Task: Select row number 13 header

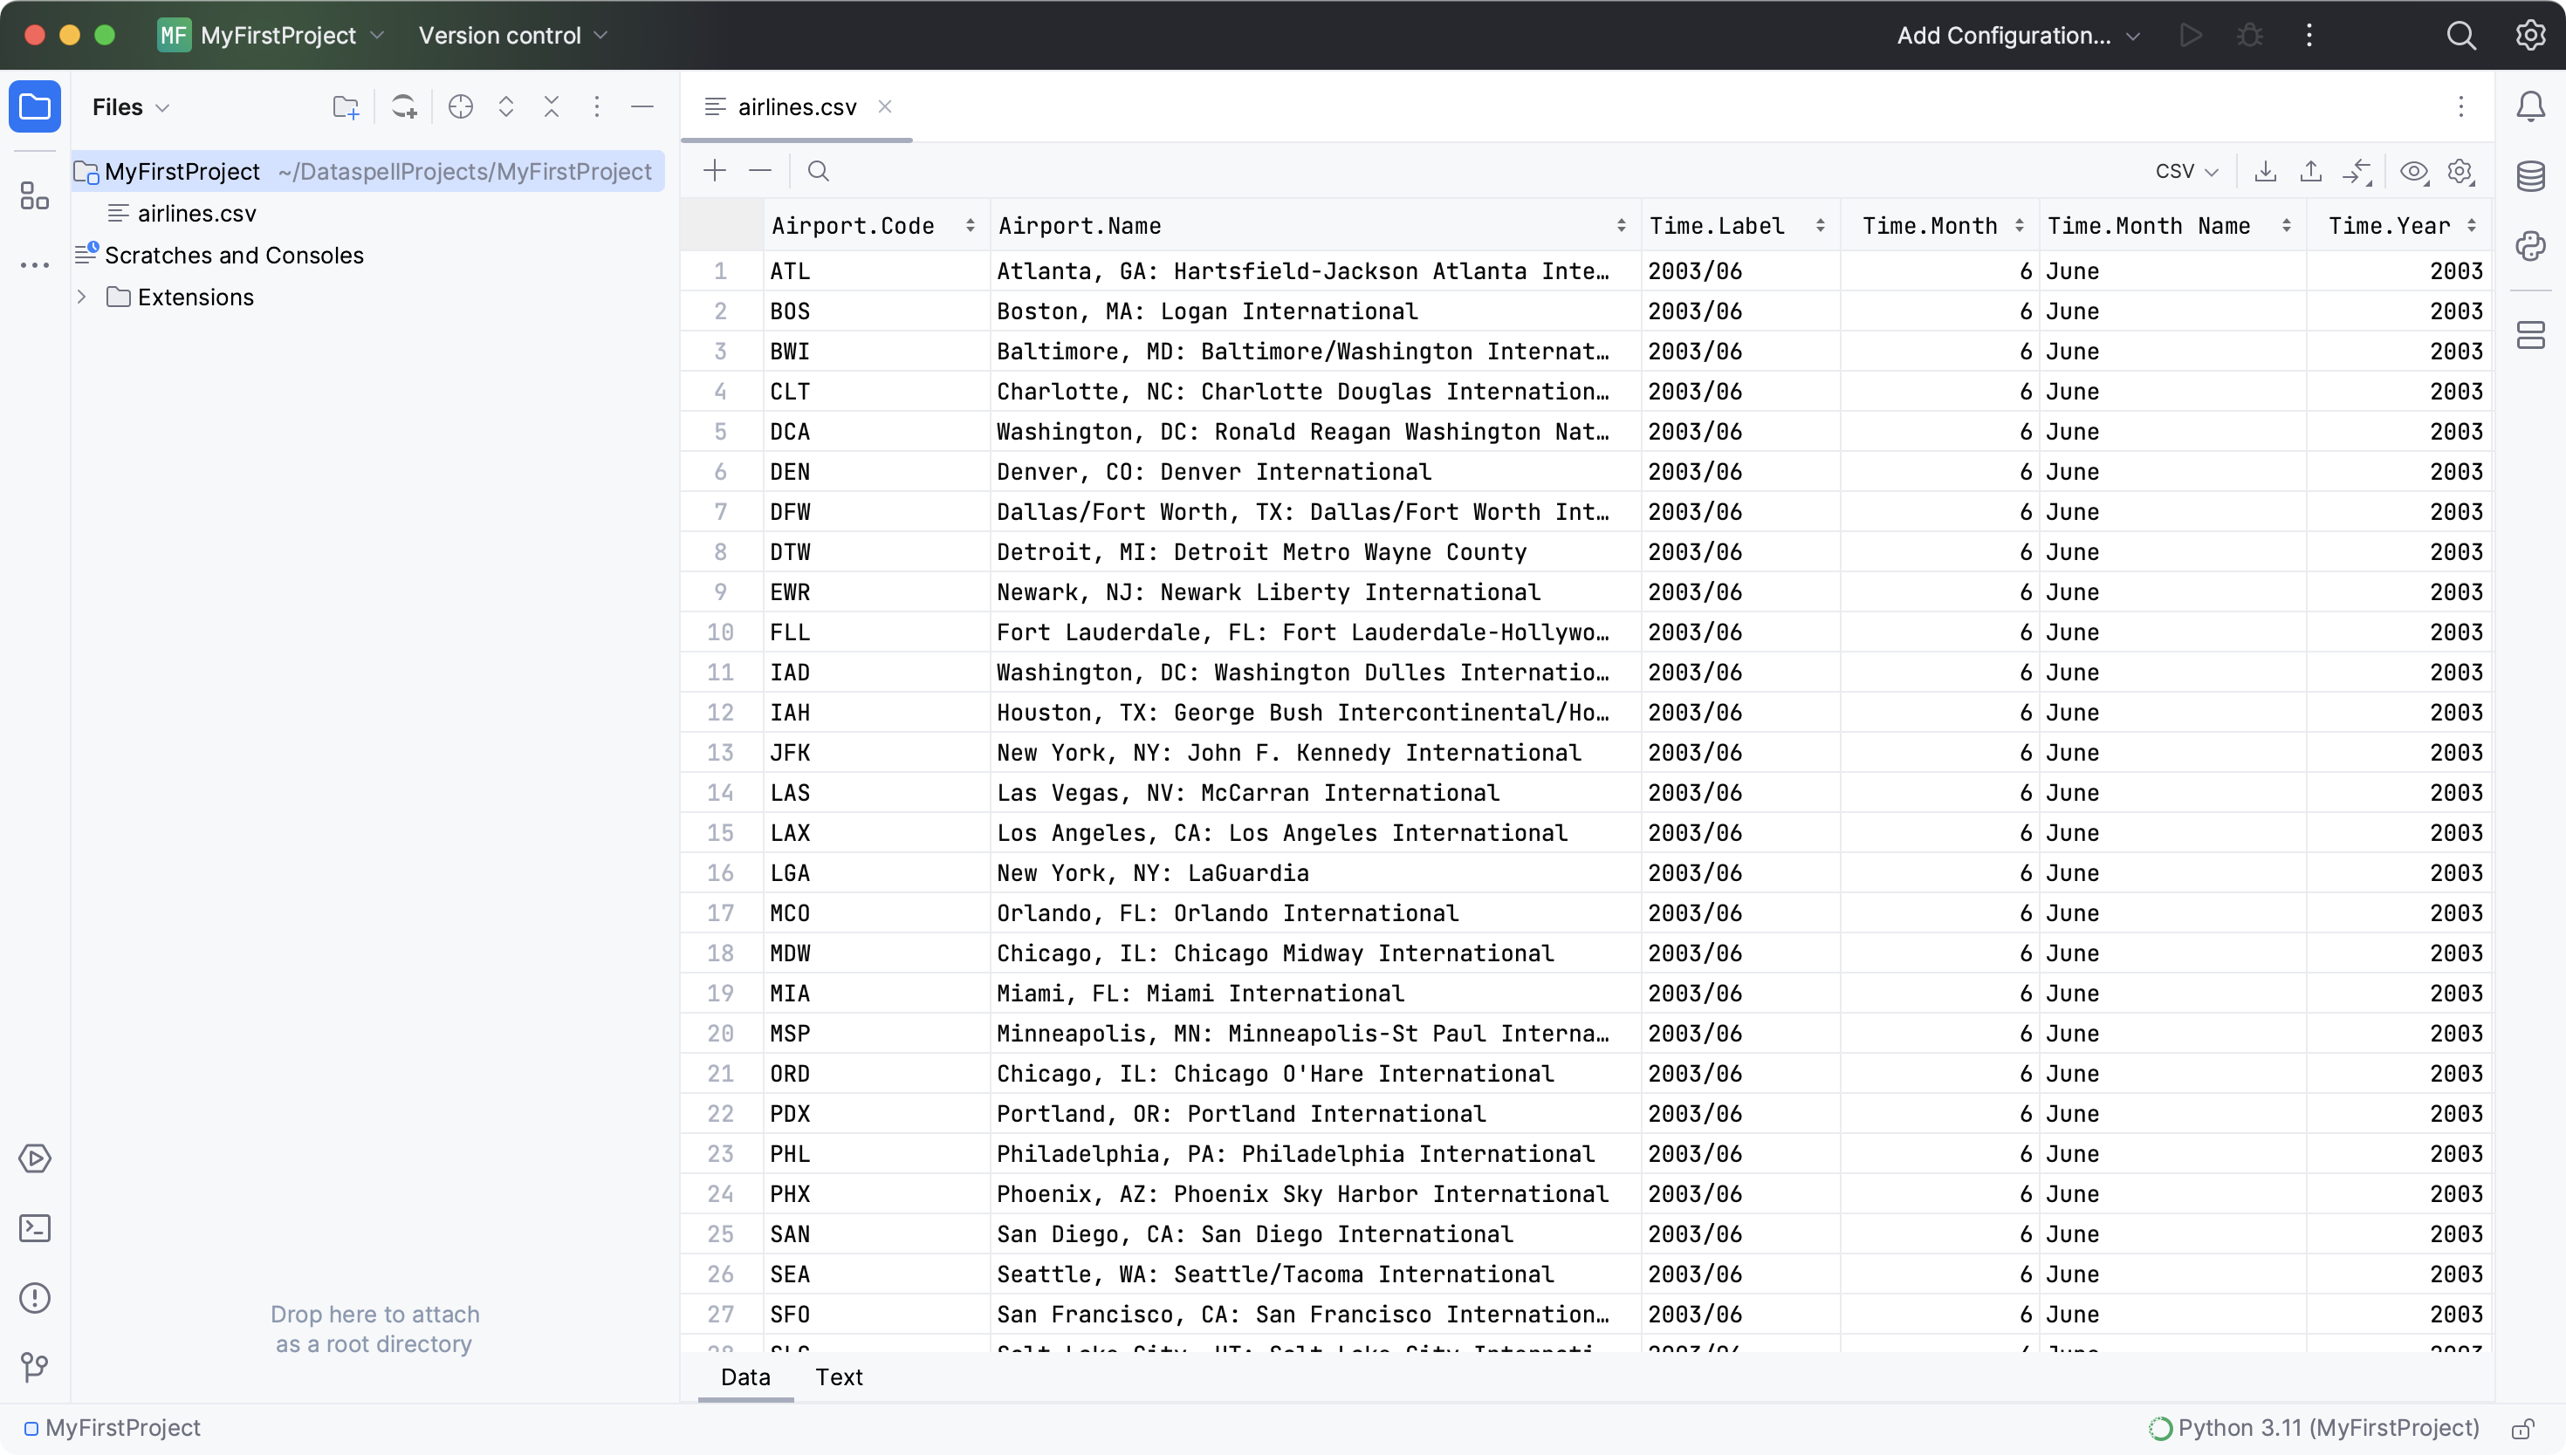Action: click(x=721, y=753)
